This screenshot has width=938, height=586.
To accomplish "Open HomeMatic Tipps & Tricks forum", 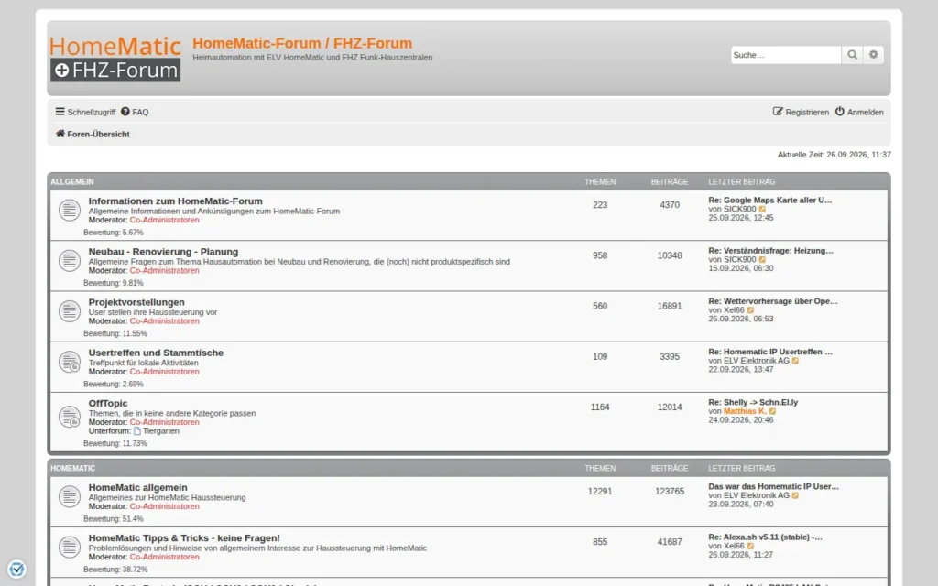I will (x=184, y=538).
